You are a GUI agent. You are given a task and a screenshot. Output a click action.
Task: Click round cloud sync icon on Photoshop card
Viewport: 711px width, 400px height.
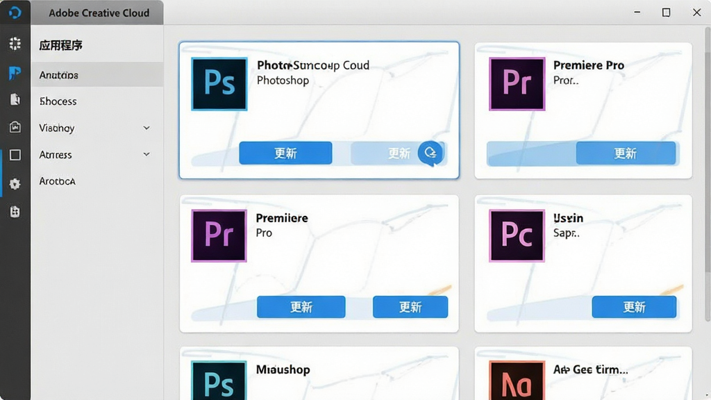(x=430, y=153)
